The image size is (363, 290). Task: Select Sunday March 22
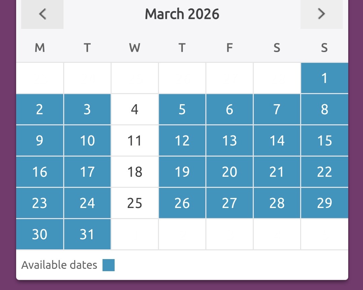click(x=324, y=172)
